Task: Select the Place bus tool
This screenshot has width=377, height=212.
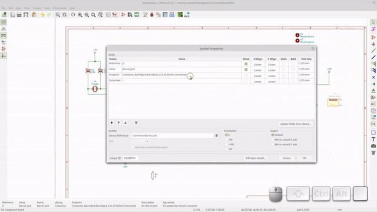Action: [x=373, y=58]
